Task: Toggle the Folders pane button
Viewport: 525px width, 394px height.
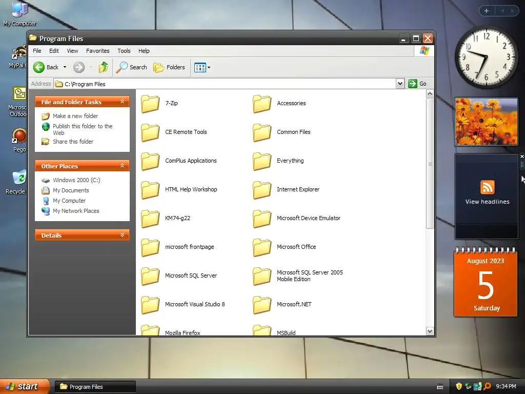Action: tap(169, 67)
